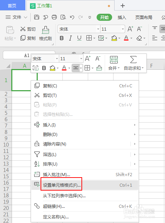This screenshot has height=223, width=165.
Task: Expand the 筛选(L) submenu arrow
Action: [x=135, y=154]
